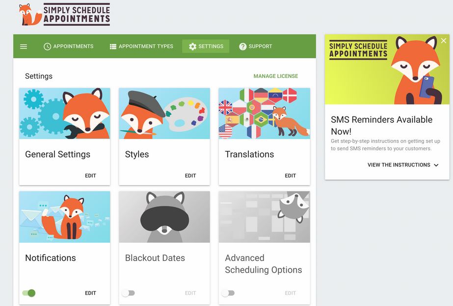Click the SMS Reminders Available Now heading
Image resolution: width=453 pixels, height=306 pixels.
(382, 125)
